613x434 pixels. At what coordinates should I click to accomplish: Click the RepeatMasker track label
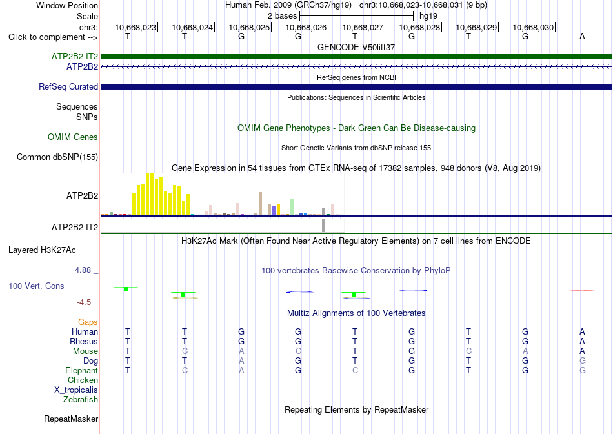tap(71, 419)
